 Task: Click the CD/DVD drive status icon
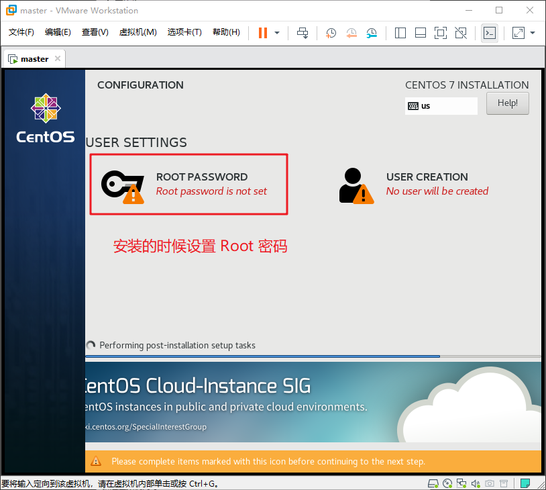click(447, 483)
